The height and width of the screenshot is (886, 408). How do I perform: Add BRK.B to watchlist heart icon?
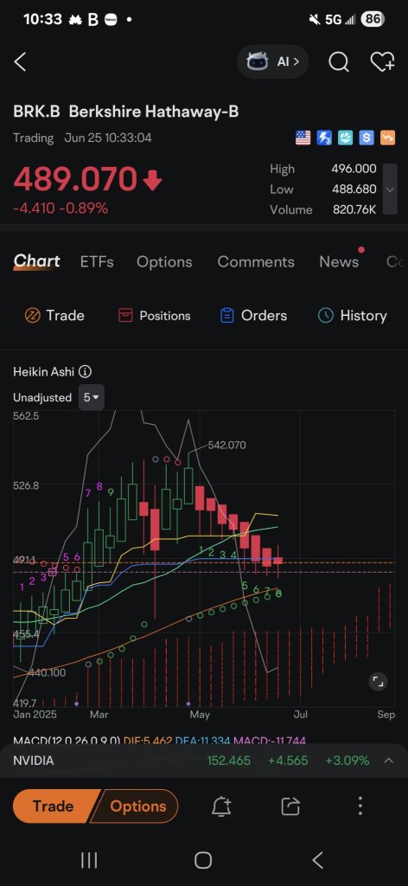pos(382,62)
